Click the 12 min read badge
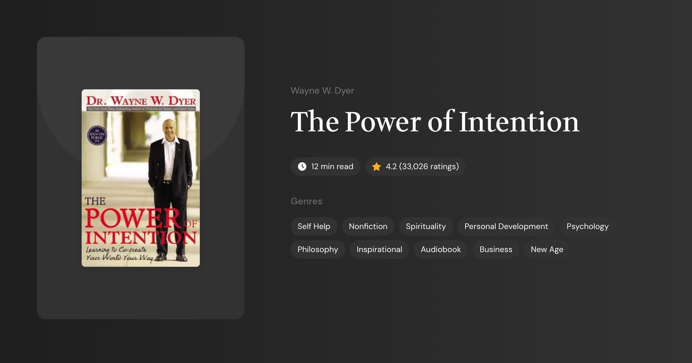The width and height of the screenshot is (692, 363). coord(325,166)
